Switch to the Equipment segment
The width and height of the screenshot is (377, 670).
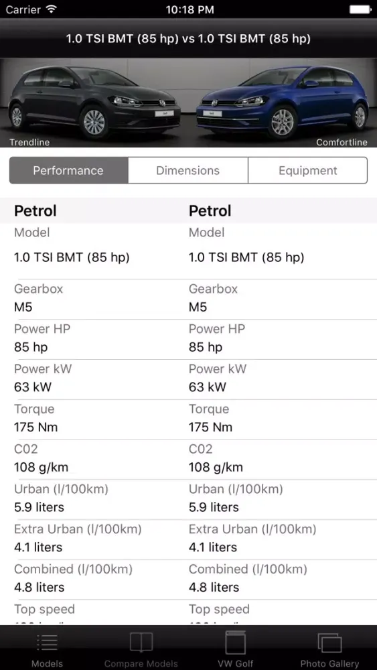pyautogui.click(x=307, y=170)
